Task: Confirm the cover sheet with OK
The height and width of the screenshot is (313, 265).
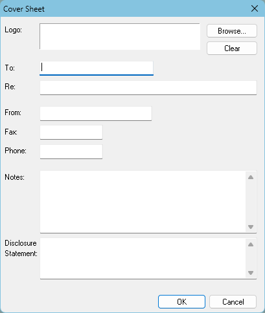Action: point(181,301)
